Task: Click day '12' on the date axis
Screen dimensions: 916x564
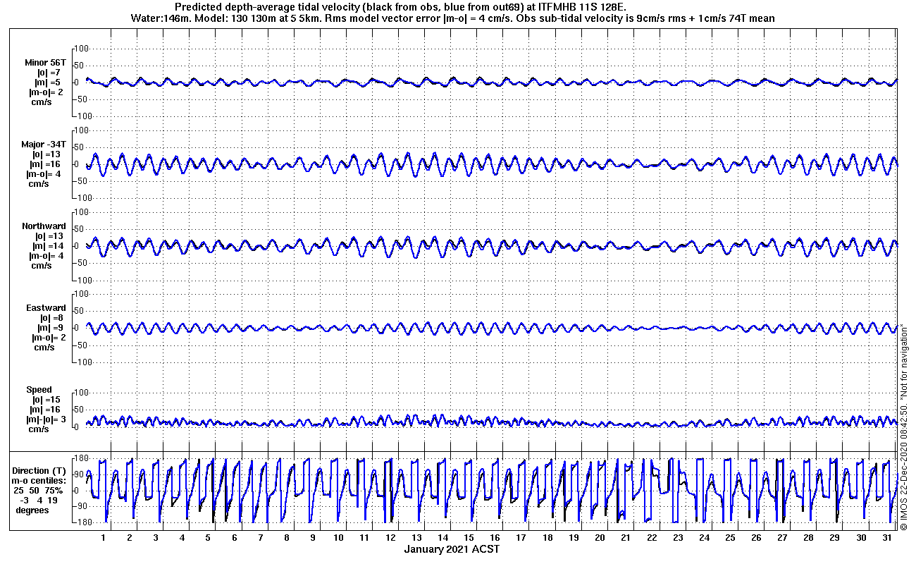Action: 391,537
